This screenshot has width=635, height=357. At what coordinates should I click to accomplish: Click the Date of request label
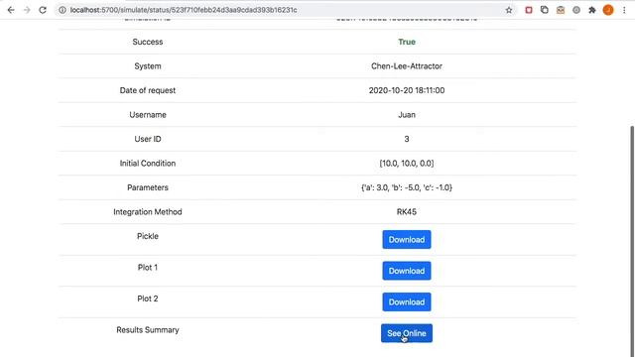pyautogui.click(x=148, y=90)
